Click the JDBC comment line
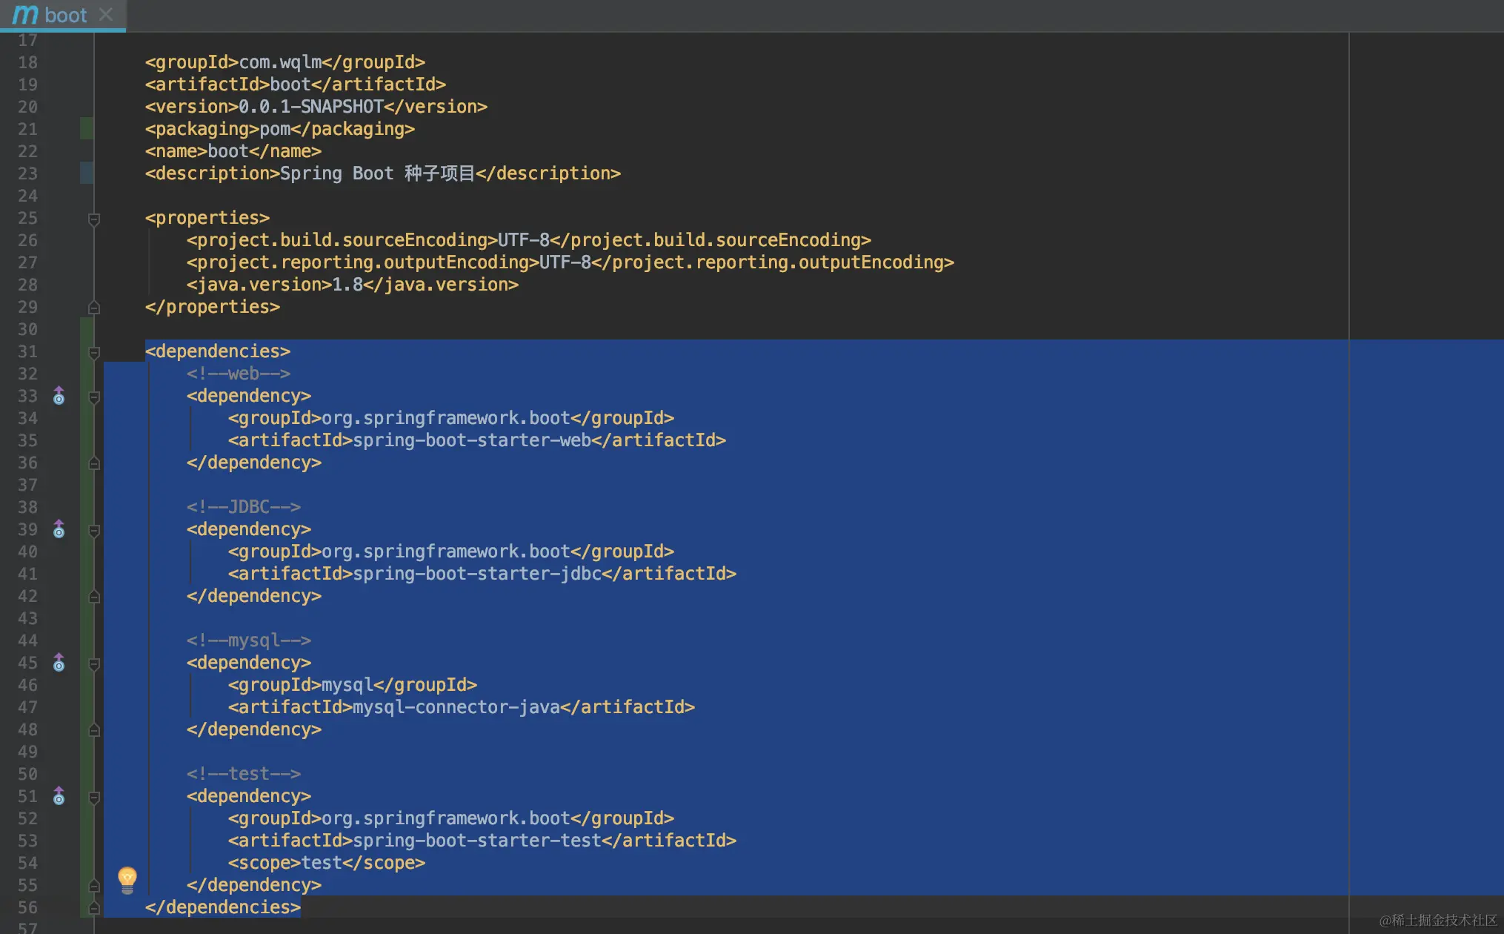This screenshot has width=1504, height=934. (x=244, y=507)
